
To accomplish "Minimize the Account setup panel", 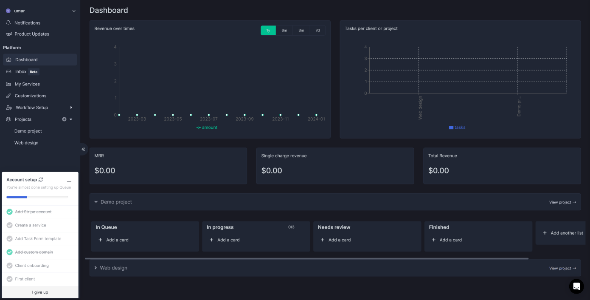I will click(x=69, y=182).
